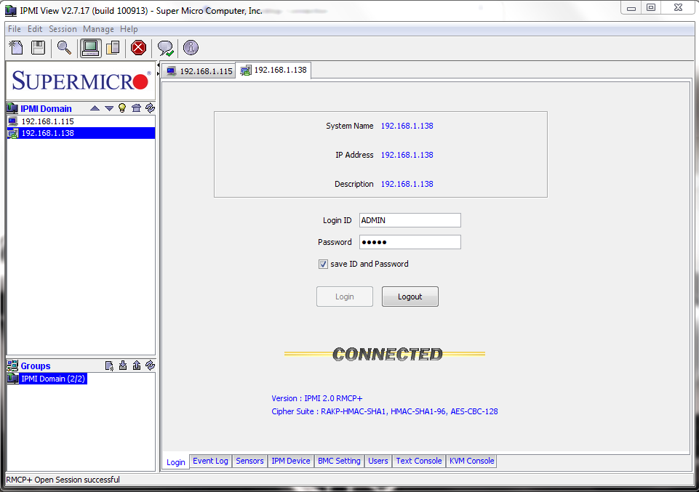
Task: Switch to the Login bottom tab
Action: pyautogui.click(x=175, y=462)
